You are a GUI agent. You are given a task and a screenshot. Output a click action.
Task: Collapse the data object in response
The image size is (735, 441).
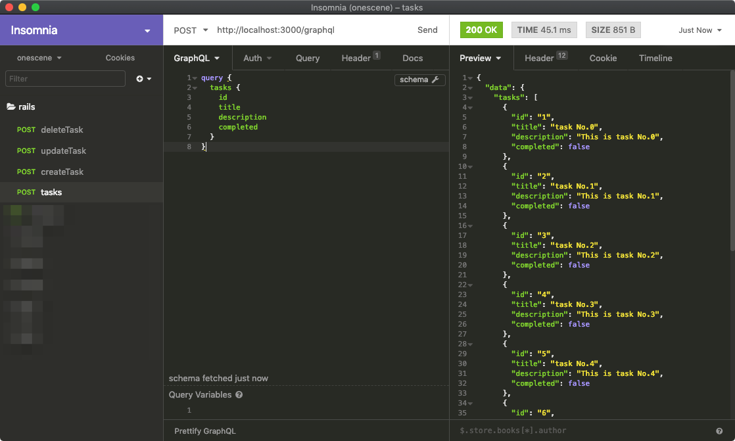(471, 87)
